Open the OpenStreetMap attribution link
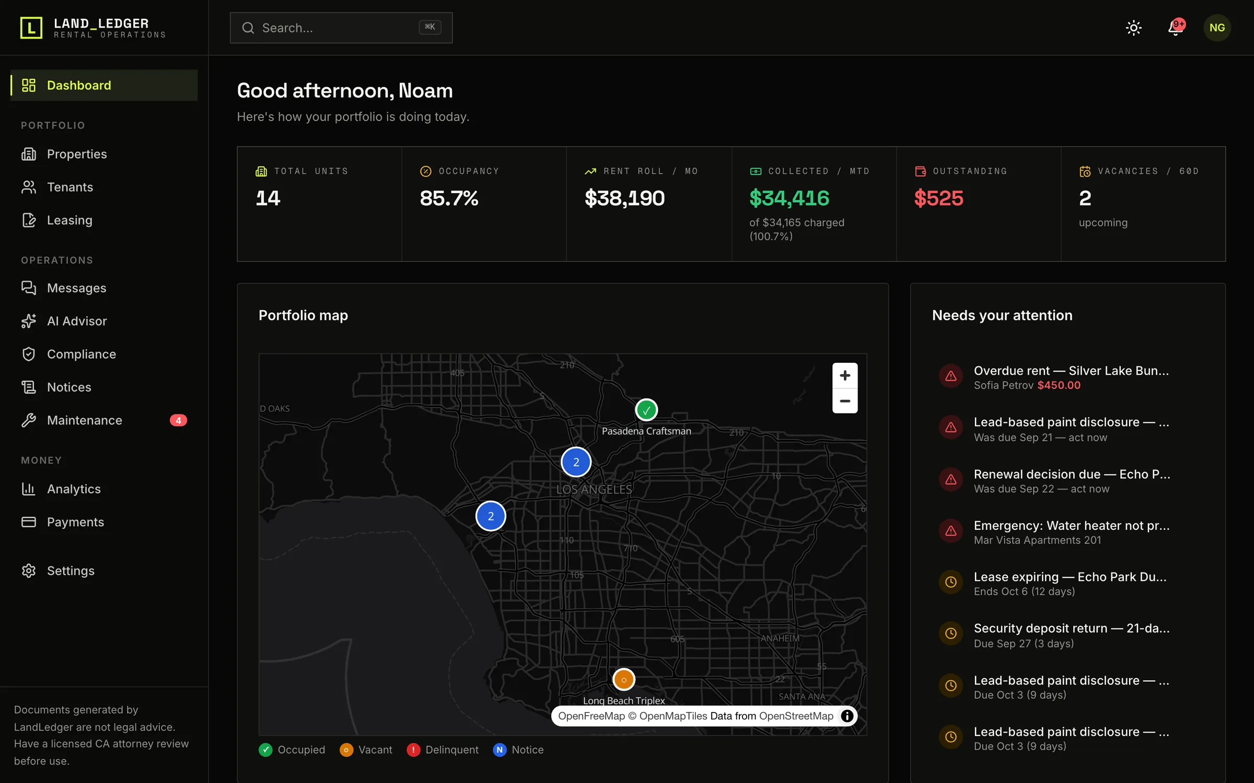Screen dimensions: 1254x783 796,716
